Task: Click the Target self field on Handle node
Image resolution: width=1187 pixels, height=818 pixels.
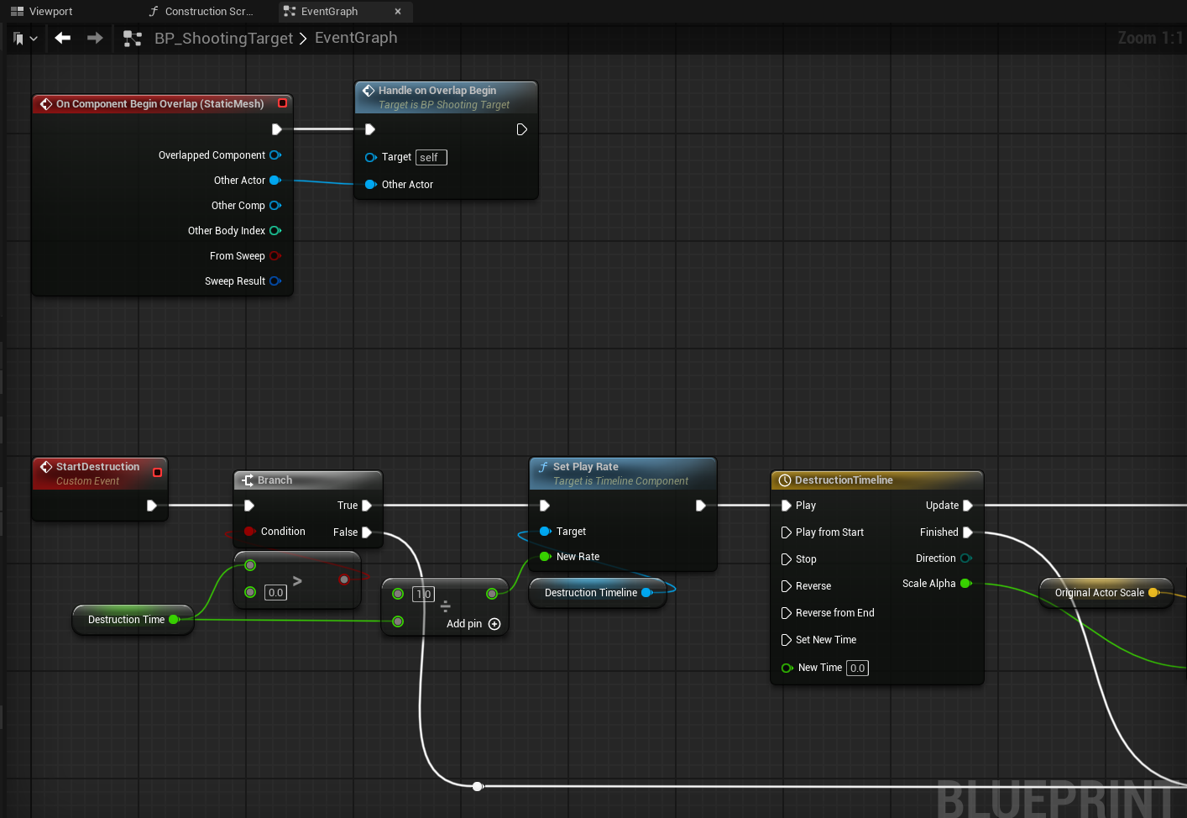Action: (x=431, y=158)
